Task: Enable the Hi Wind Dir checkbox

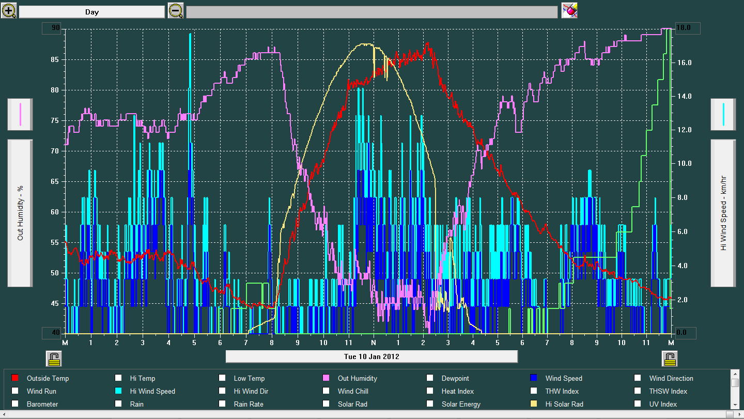Action: tap(223, 391)
